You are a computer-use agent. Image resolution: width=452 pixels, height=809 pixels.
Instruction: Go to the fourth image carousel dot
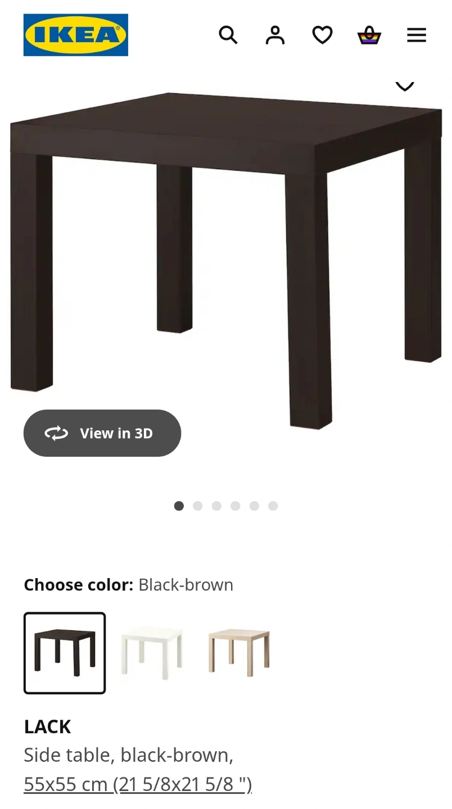pyautogui.click(x=235, y=506)
